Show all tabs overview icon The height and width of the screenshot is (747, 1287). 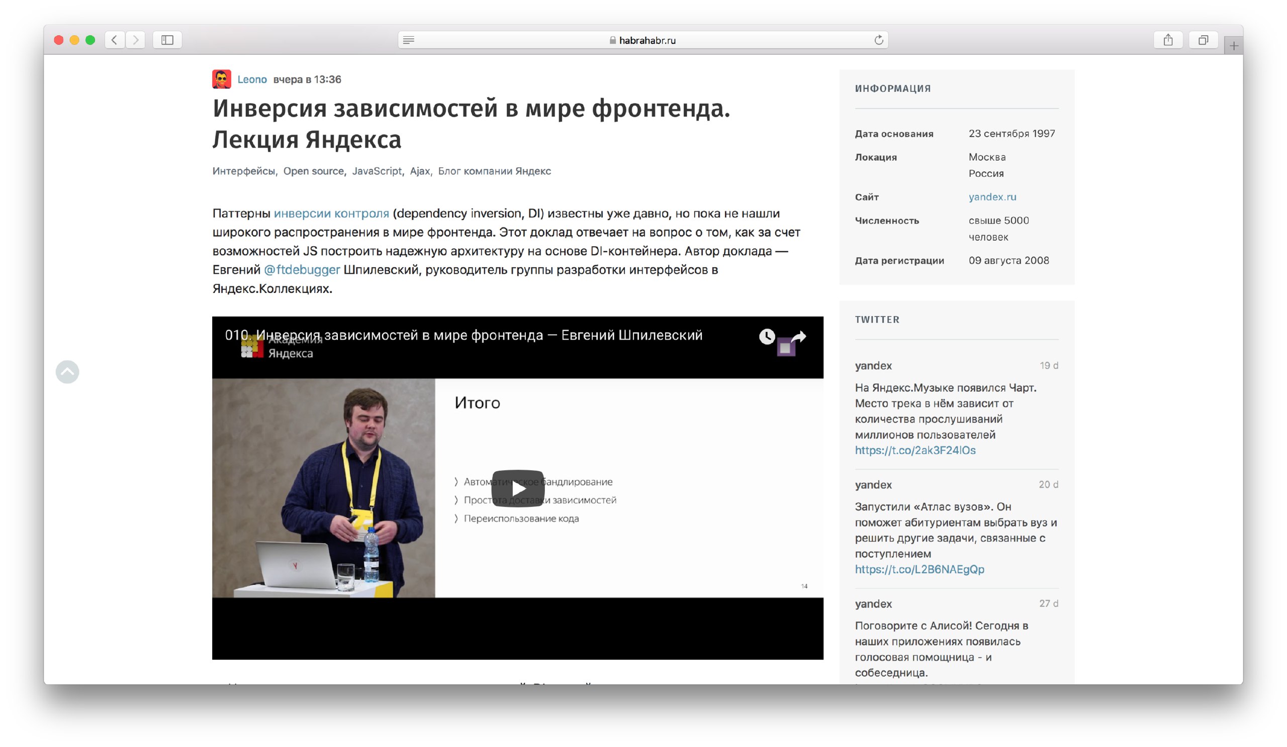pyautogui.click(x=1203, y=40)
